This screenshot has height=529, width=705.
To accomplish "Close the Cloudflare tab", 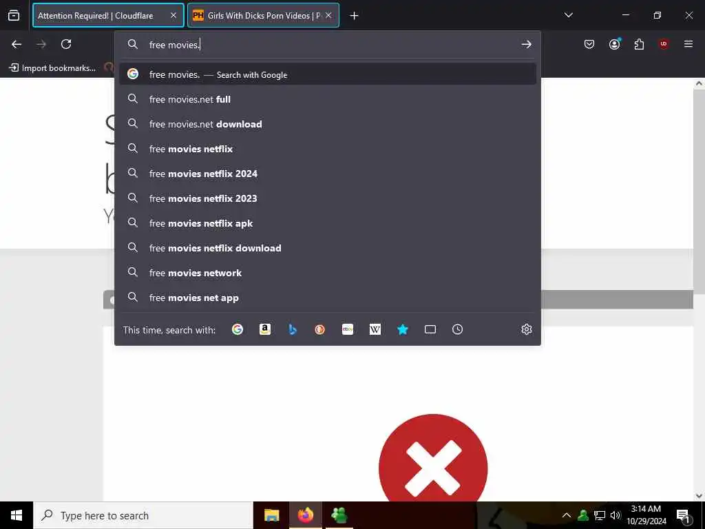I will coord(173,15).
